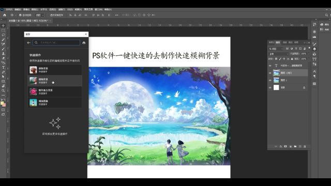Run the Enhance Image quick action
This screenshot has width=331, height=186.
pos(55,103)
